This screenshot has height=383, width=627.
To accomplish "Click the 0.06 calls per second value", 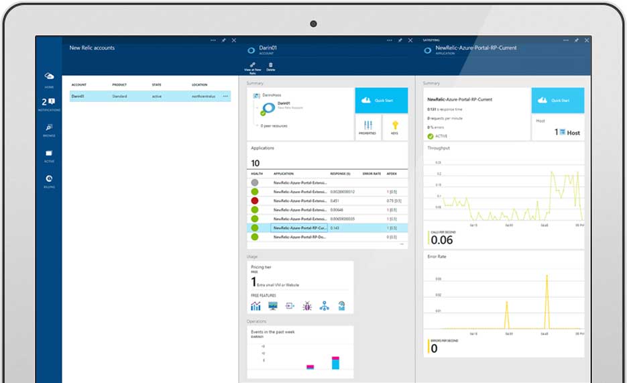I will 442,240.
